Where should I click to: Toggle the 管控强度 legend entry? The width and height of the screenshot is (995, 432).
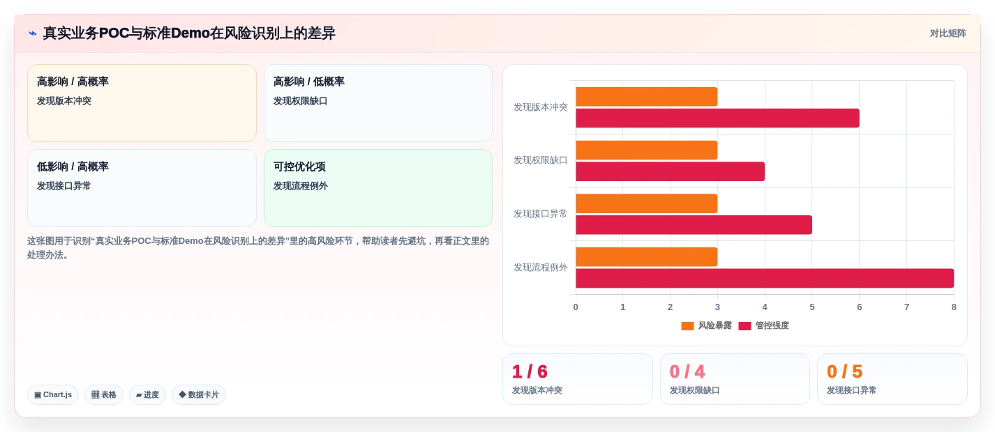point(764,325)
